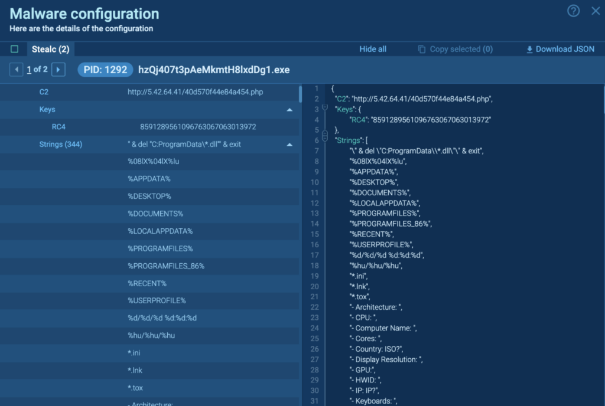Click the PID: 1292 badge
Image resolution: width=605 pixels, height=406 pixels.
[103, 70]
